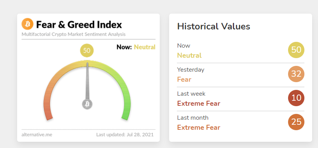
Task: Click the Now: Neutral status label
Action: tap(136, 47)
